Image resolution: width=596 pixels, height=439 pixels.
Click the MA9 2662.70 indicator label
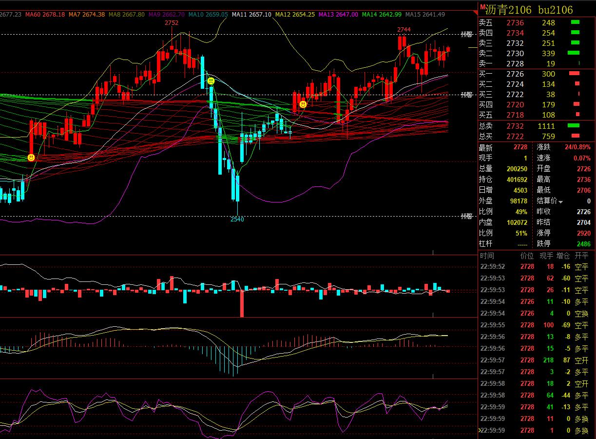coord(166,15)
